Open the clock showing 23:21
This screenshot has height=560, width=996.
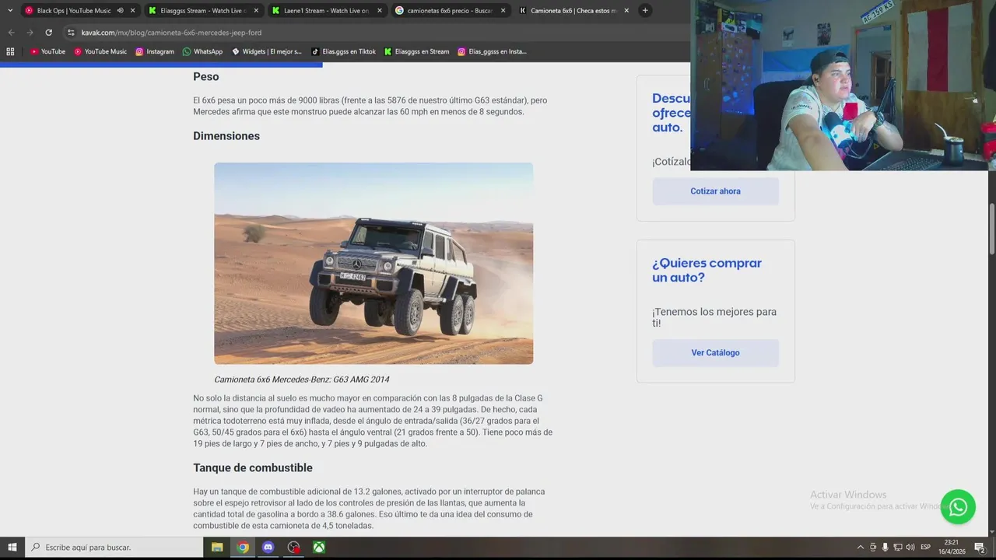[x=952, y=547]
